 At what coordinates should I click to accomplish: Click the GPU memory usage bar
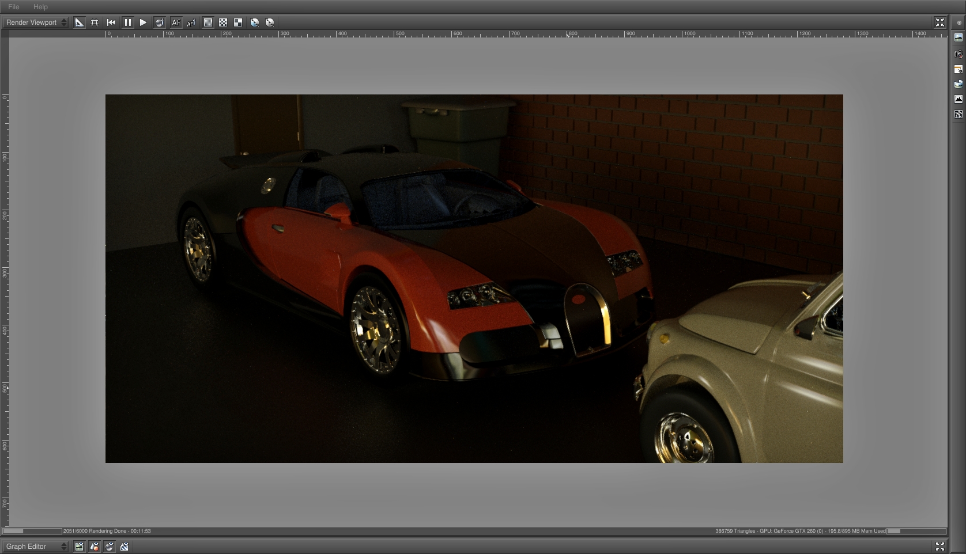tap(916, 531)
